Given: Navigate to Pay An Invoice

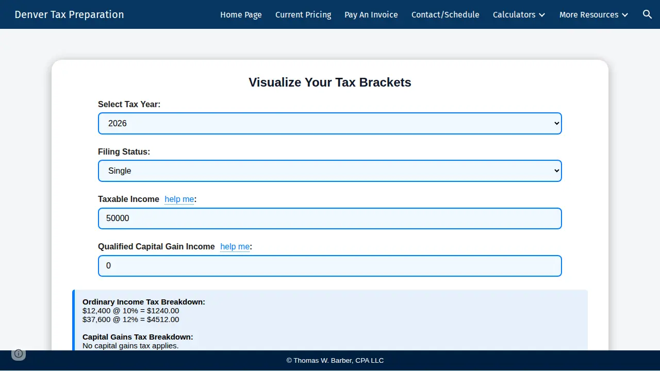Looking at the screenshot, I should (371, 15).
